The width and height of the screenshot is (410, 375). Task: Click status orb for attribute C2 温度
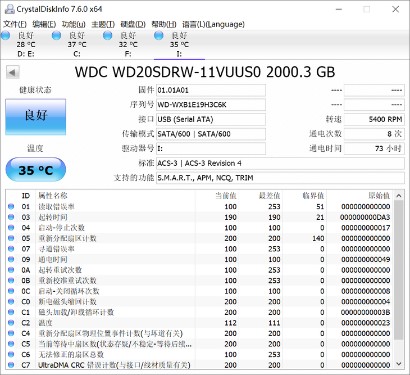point(11,323)
